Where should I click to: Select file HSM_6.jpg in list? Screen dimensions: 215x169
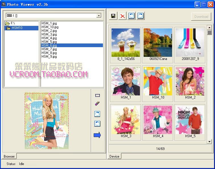point(72,45)
